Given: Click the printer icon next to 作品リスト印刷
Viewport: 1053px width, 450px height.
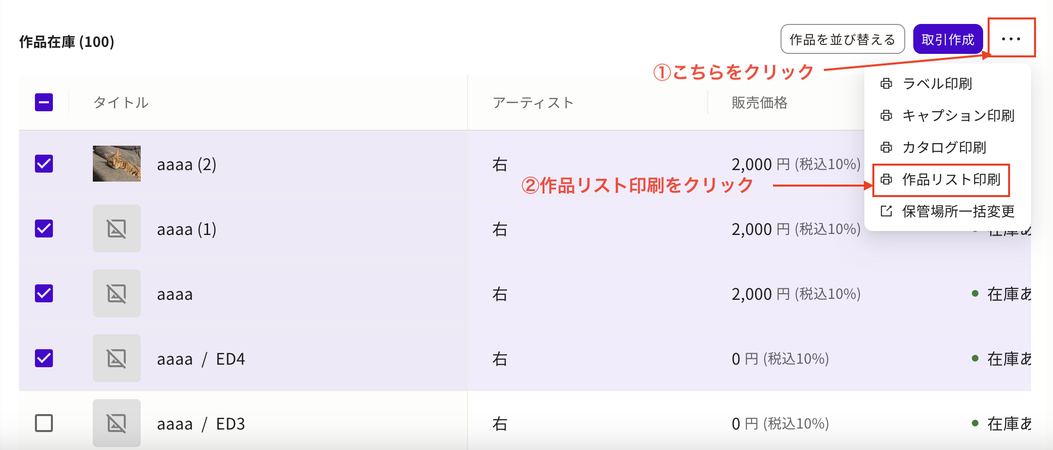Looking at the screenshot, I should [x=886, y=180].
